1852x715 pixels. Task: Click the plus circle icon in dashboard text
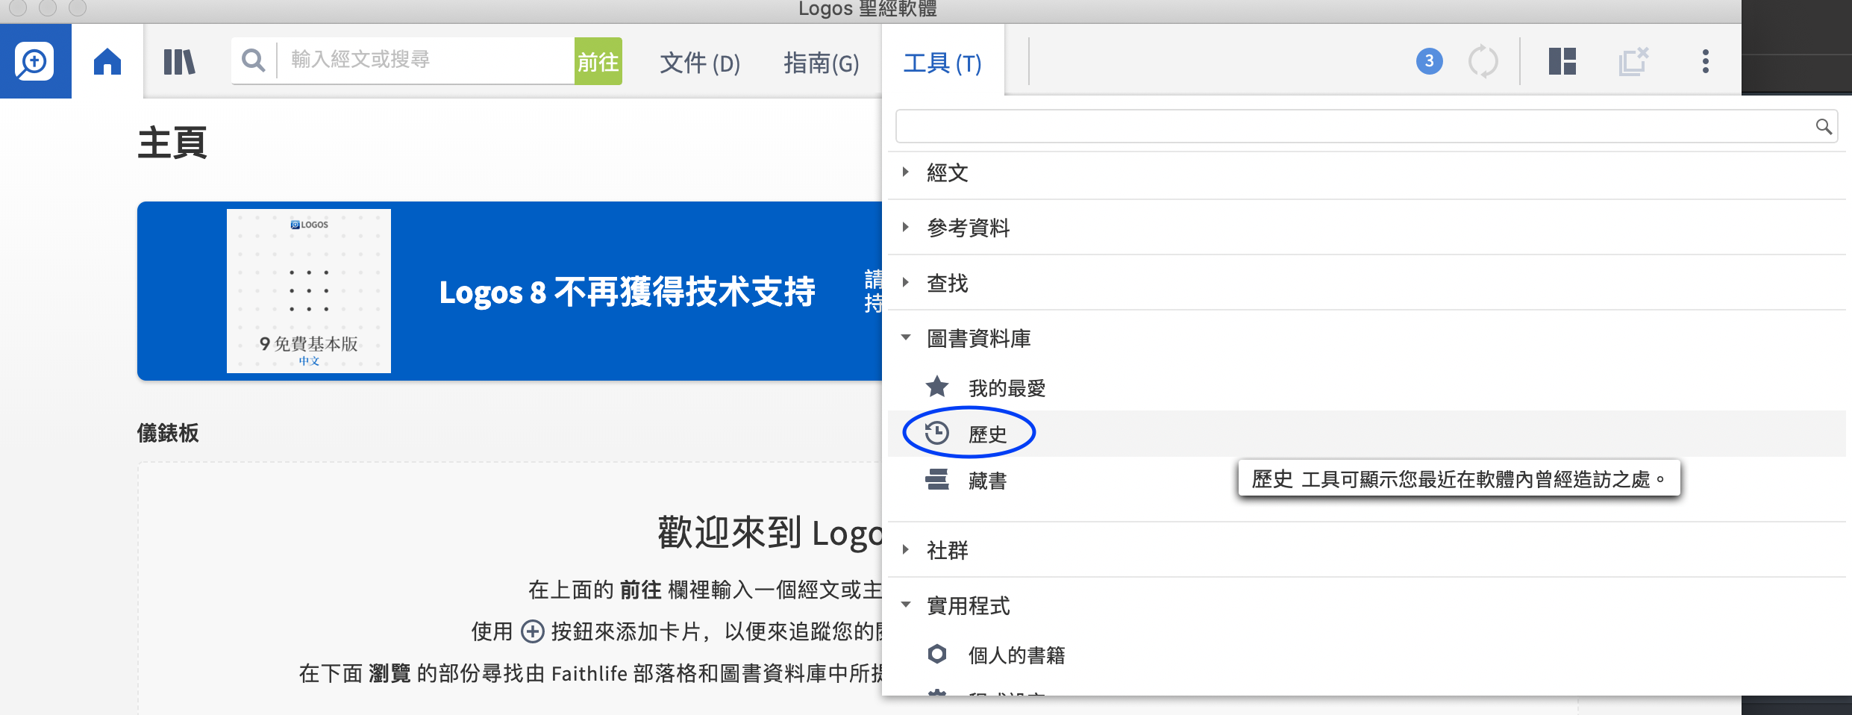tap(532, 631)
